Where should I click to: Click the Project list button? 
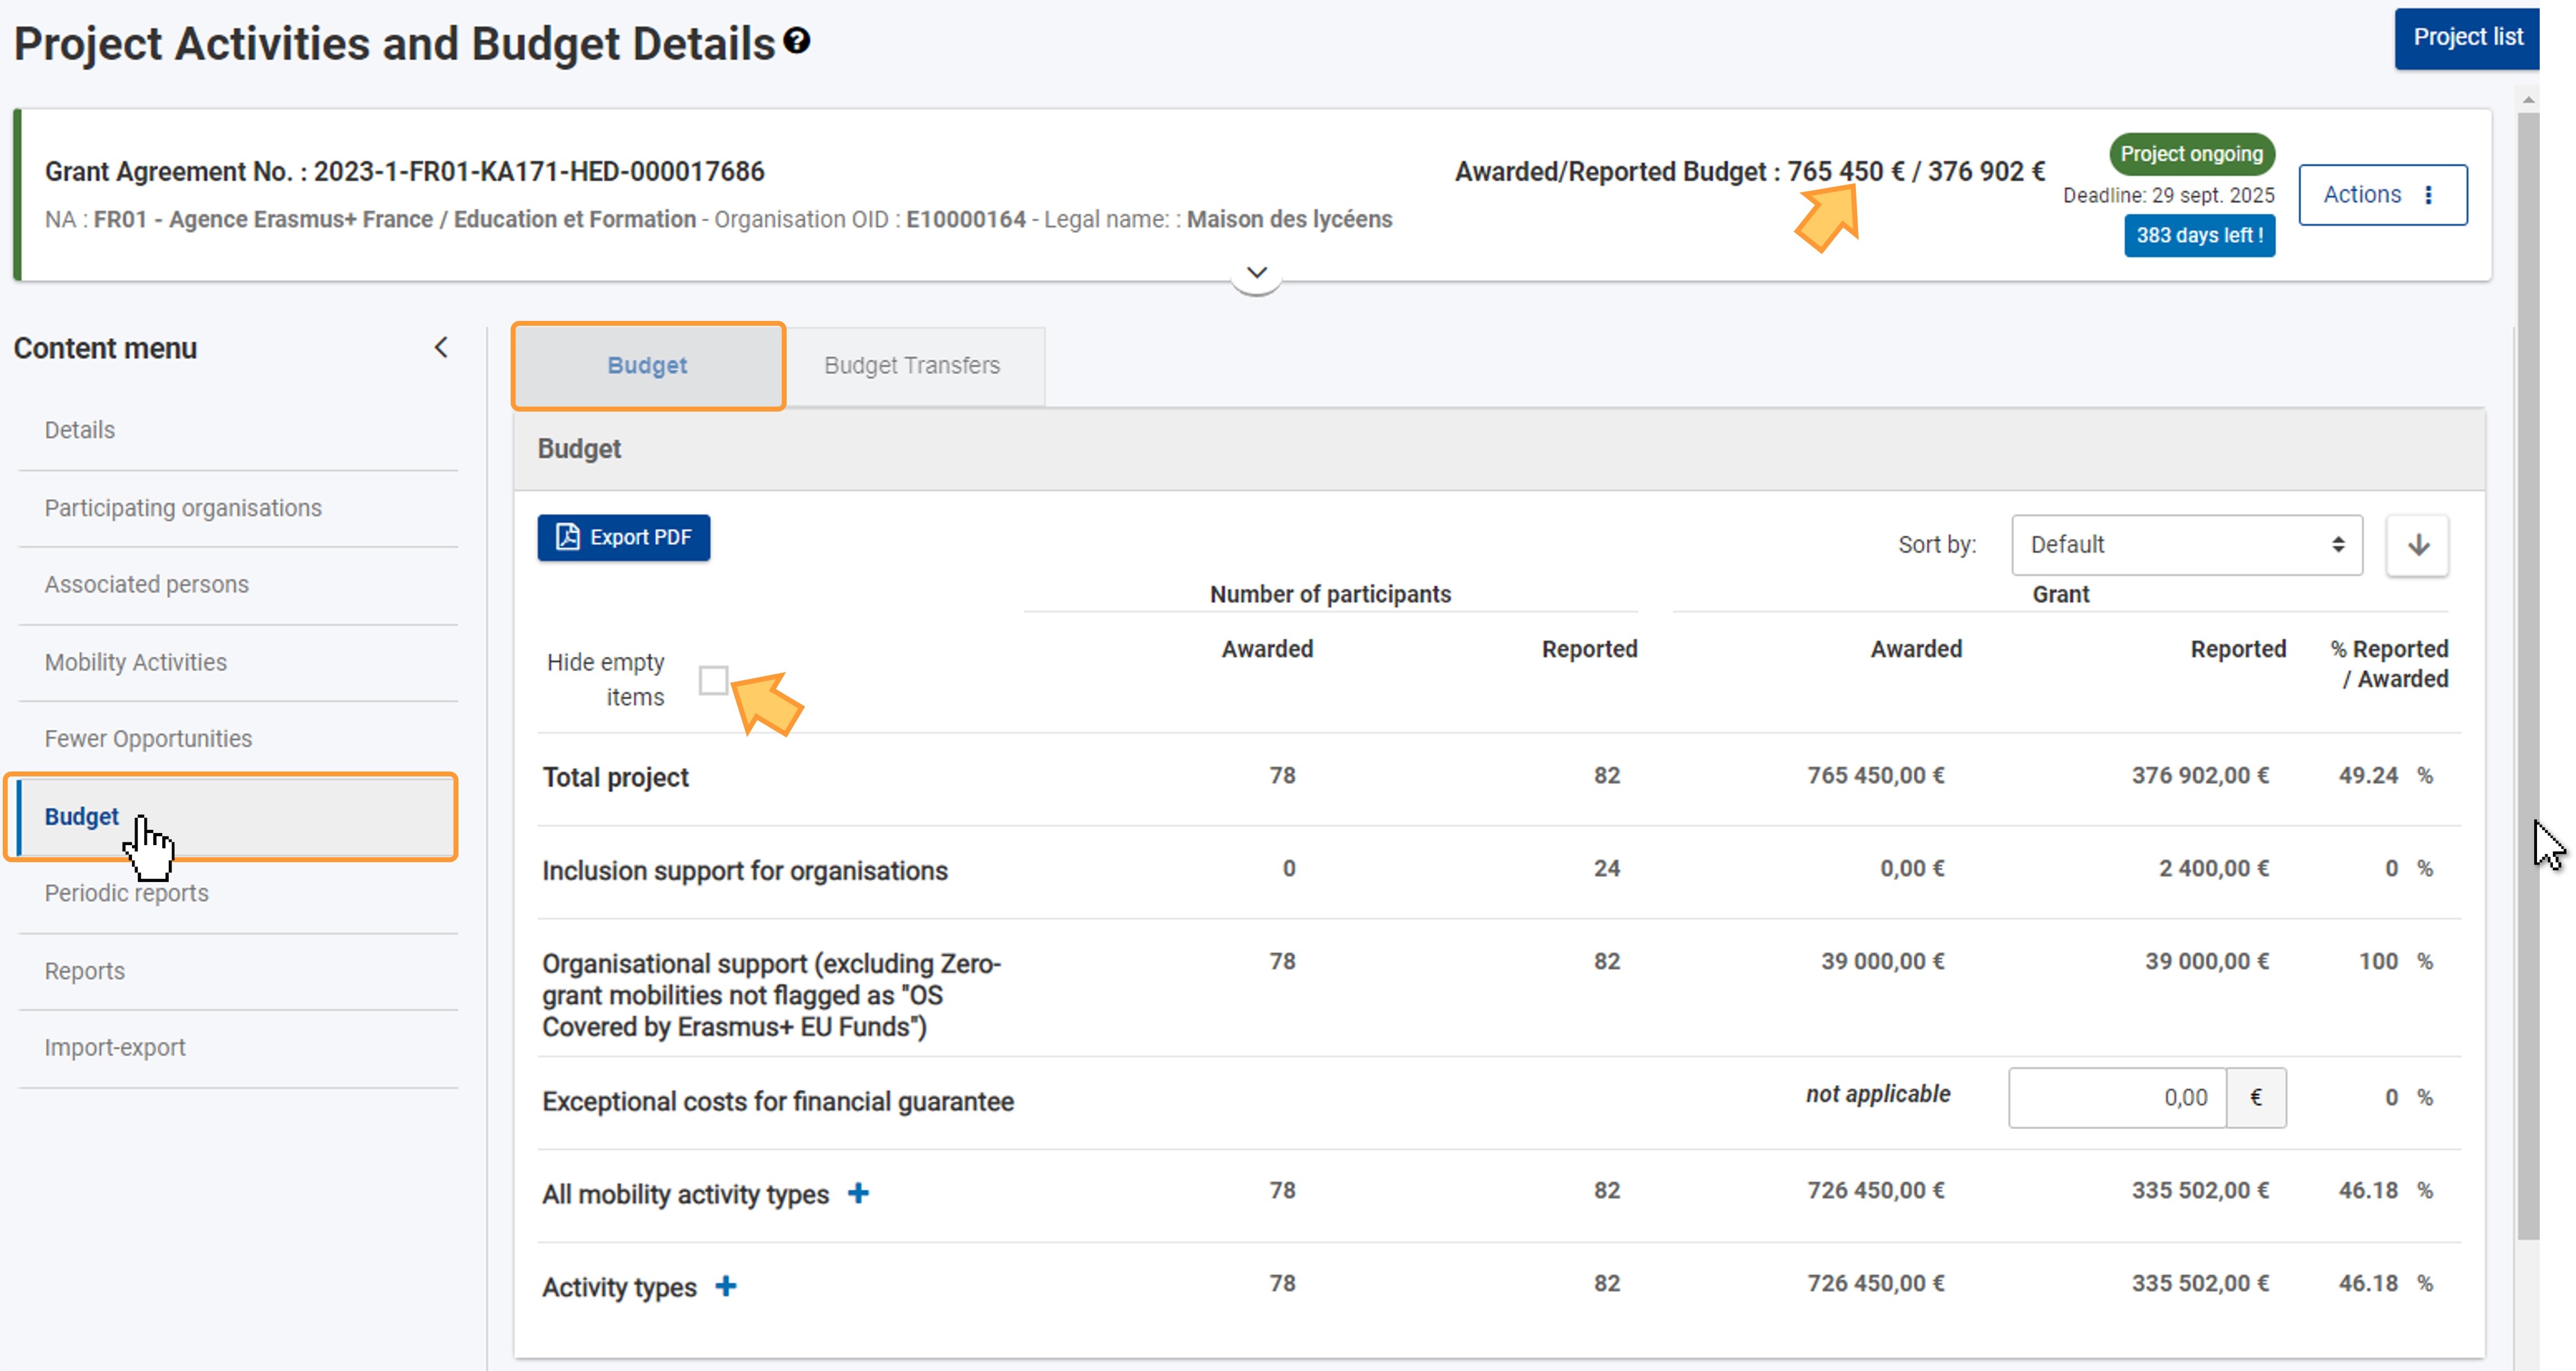pos(2466,38)
